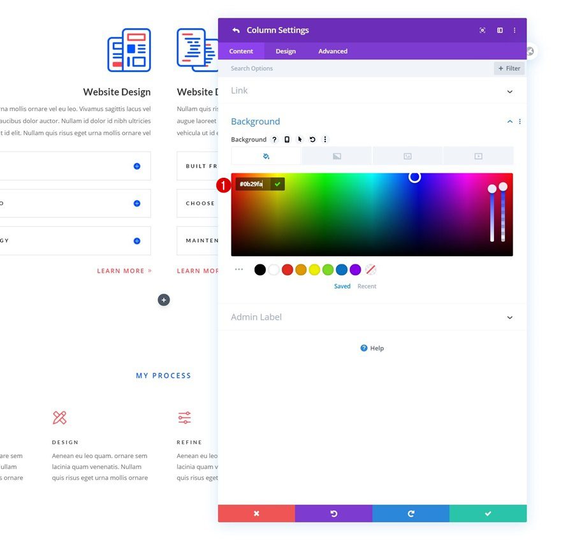Click the Design pencil-ruler icon
This screenshot has height=548, width=561.
coord(60,417)
